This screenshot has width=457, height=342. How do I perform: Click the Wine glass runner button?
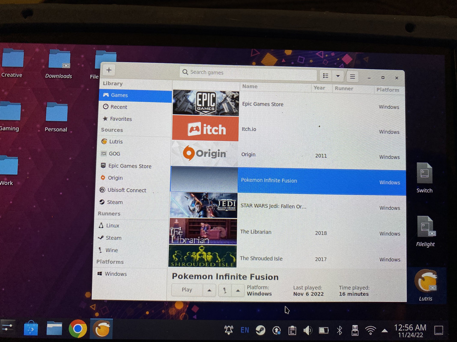tap(225, 291)
